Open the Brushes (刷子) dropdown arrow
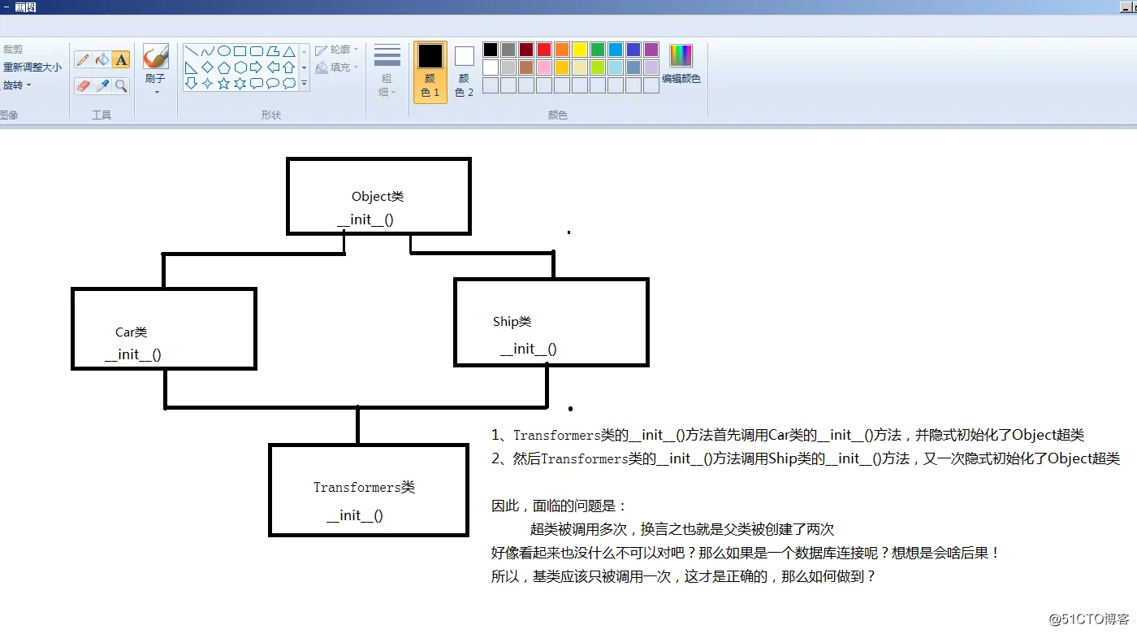 [156, 92]
